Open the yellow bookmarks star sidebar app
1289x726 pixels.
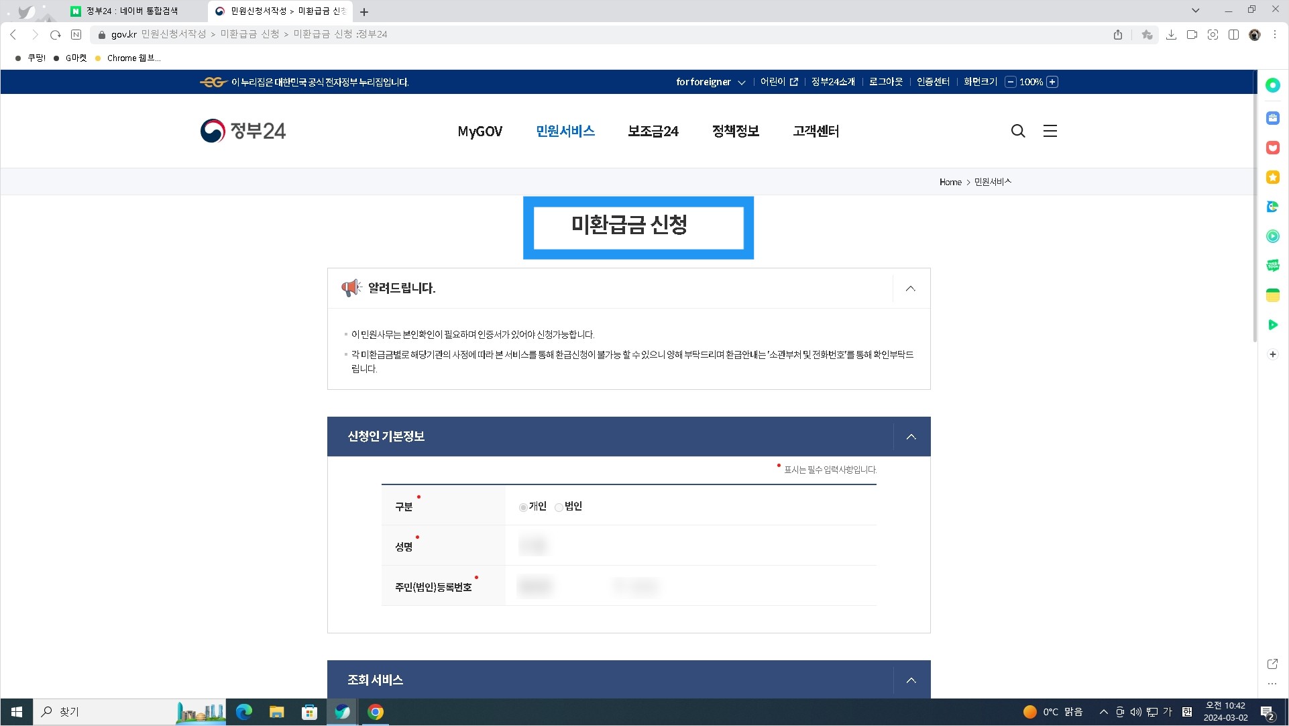[1273, 177]
